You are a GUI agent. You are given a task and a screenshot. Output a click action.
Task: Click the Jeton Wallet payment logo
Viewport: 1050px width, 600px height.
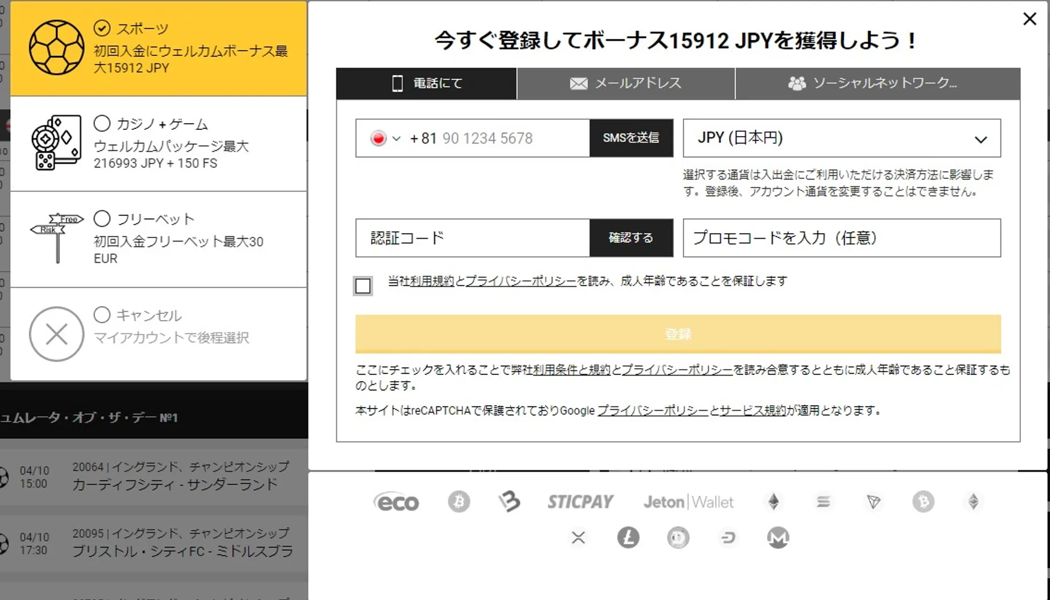pos(688,502)
